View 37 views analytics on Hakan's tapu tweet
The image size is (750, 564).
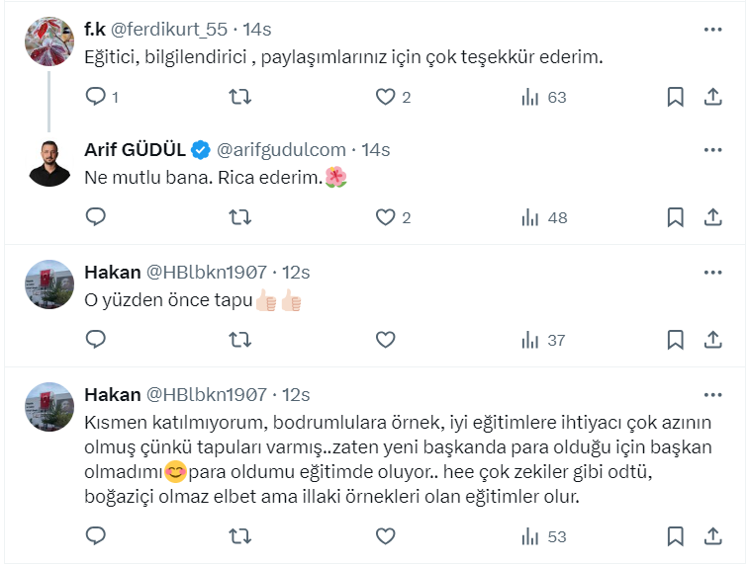[543, 340]
